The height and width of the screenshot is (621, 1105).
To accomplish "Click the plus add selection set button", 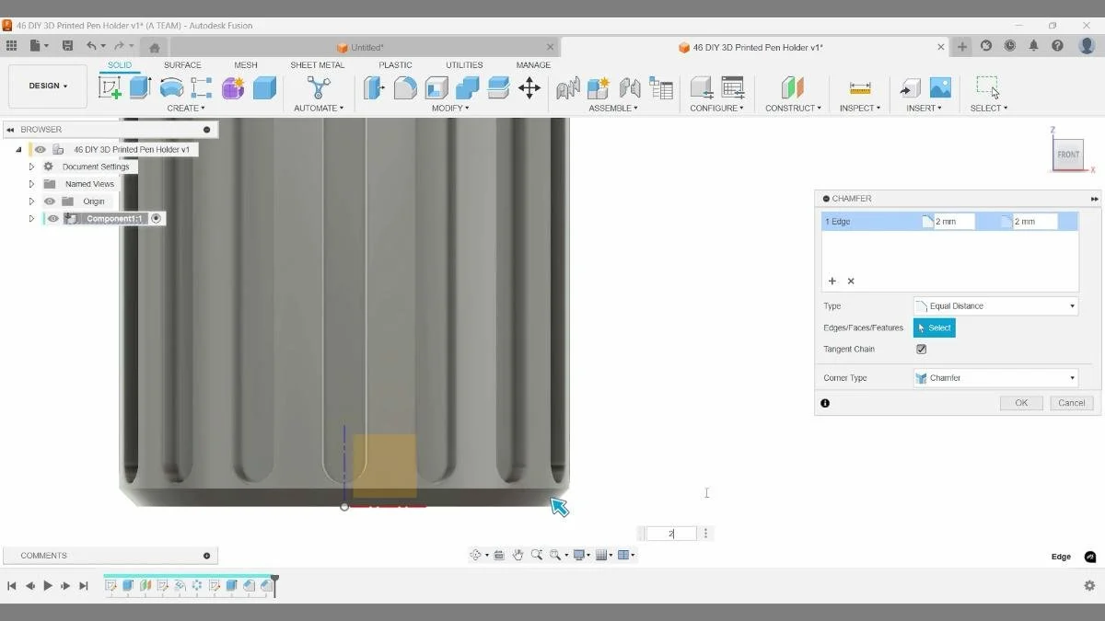I will 832,282.
